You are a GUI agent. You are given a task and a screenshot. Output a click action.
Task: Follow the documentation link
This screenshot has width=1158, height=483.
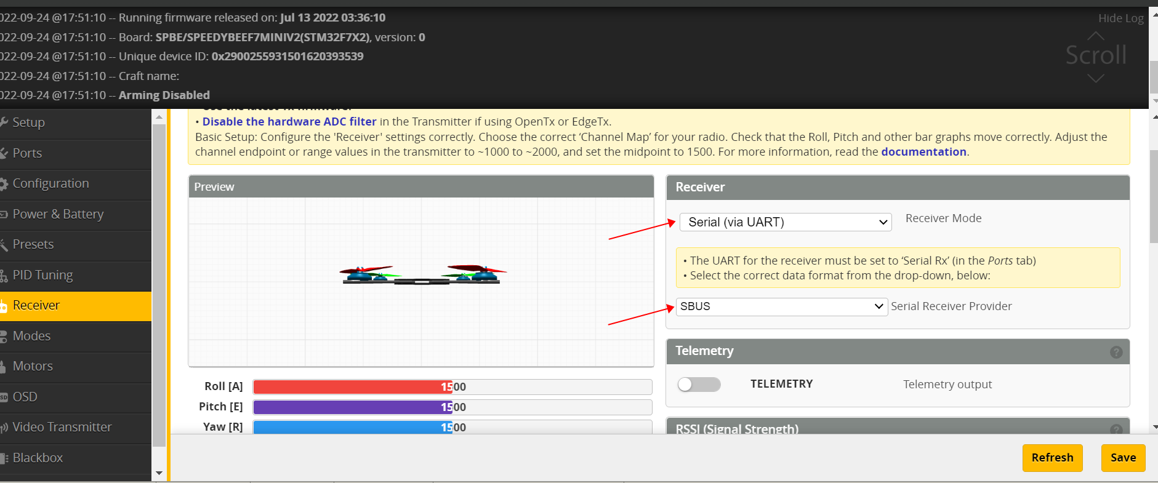923,152
